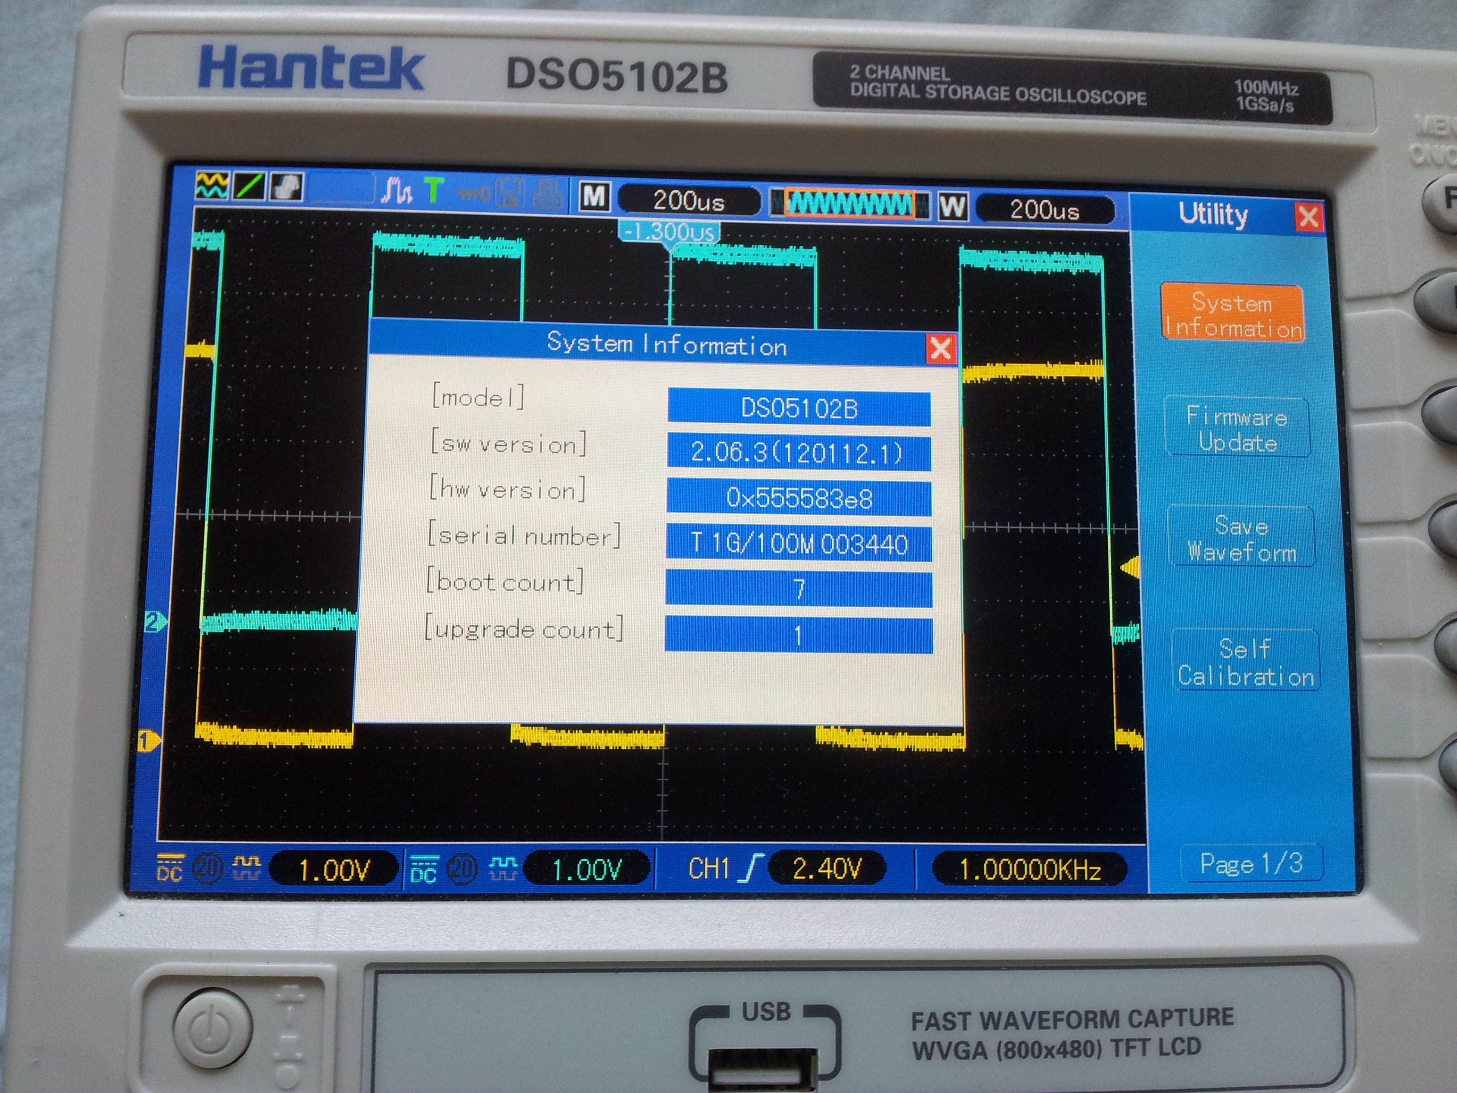Tap the white pulse run-status icon
The width and height of the screenshot is (1457, 1093).
(x=397, y=190)
